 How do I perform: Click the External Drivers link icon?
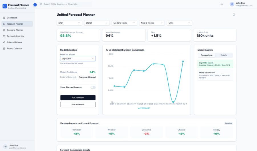coord(4,42)
